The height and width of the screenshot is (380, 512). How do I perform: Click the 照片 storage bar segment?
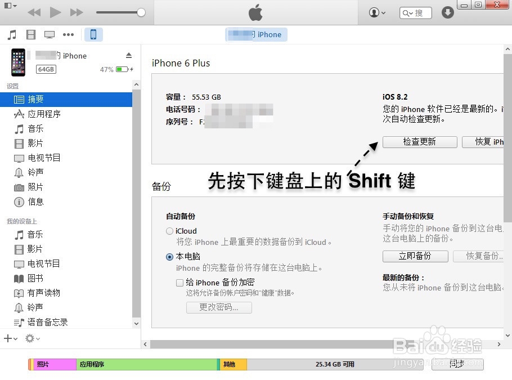pos(55,364)
